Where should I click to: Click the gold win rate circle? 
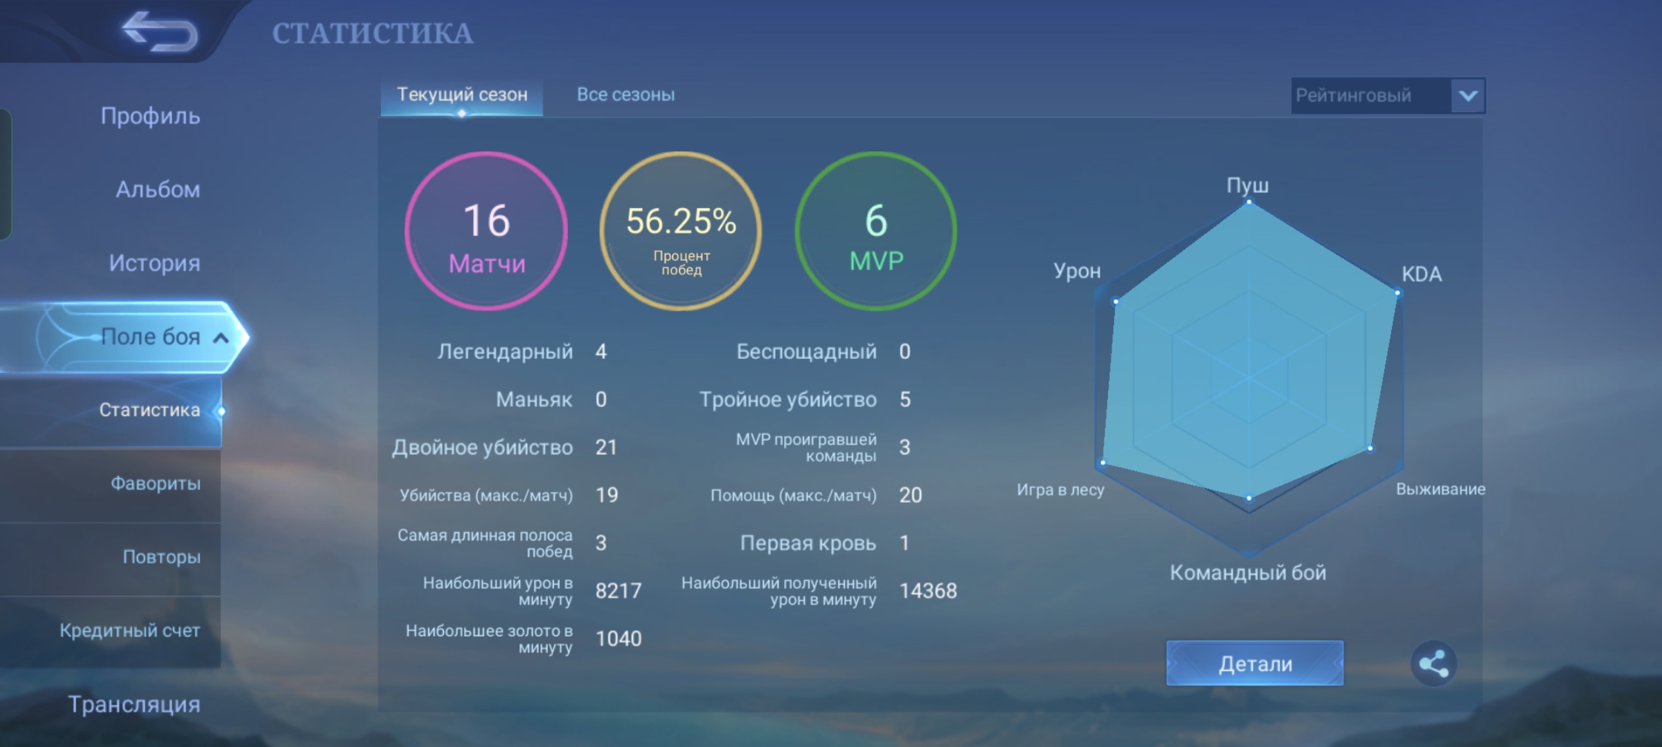pos(681,232)
